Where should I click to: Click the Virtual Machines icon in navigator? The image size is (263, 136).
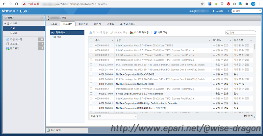tap(8, 40)
